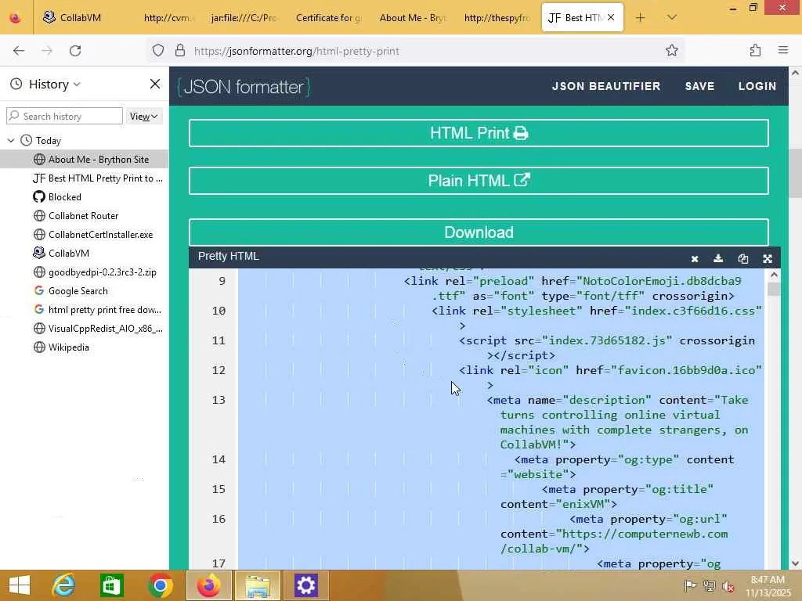Screen dimensions: 802x601
Task: Click the Plain HTML button
Action: point(479,181)
